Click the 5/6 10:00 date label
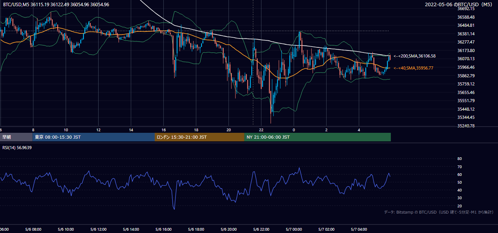The width and height of the screenshot is (498, 233). pos(66,230)
